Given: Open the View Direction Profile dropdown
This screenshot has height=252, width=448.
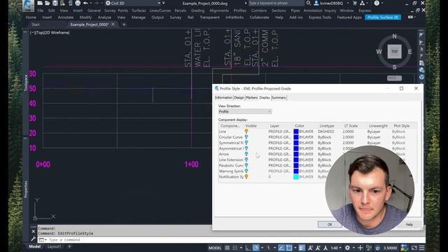Looking at the screenshot, I should click(245, 111).
